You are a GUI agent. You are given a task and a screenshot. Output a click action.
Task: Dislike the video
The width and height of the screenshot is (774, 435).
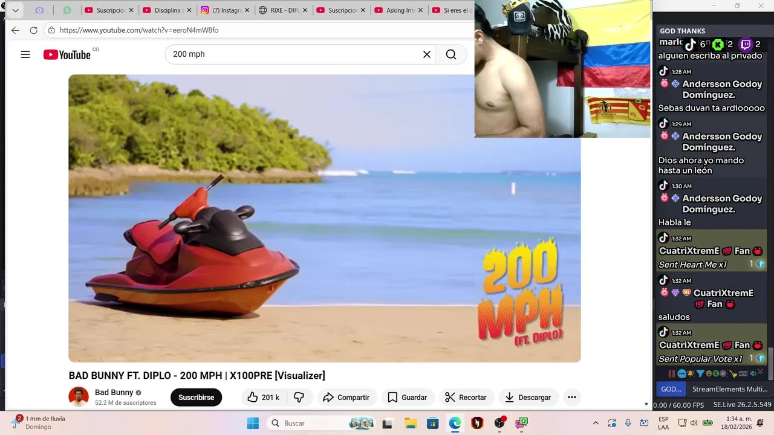tap(299, 397)
